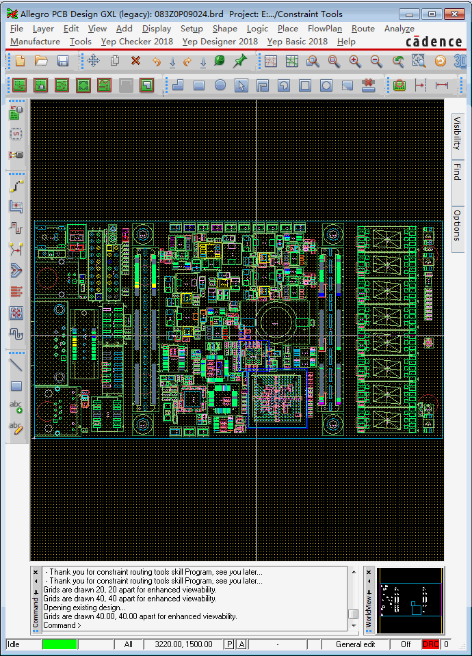Choose the Add Circle shape tool
The height and width of the screenshot is (656, 472).
pos(220,86)
